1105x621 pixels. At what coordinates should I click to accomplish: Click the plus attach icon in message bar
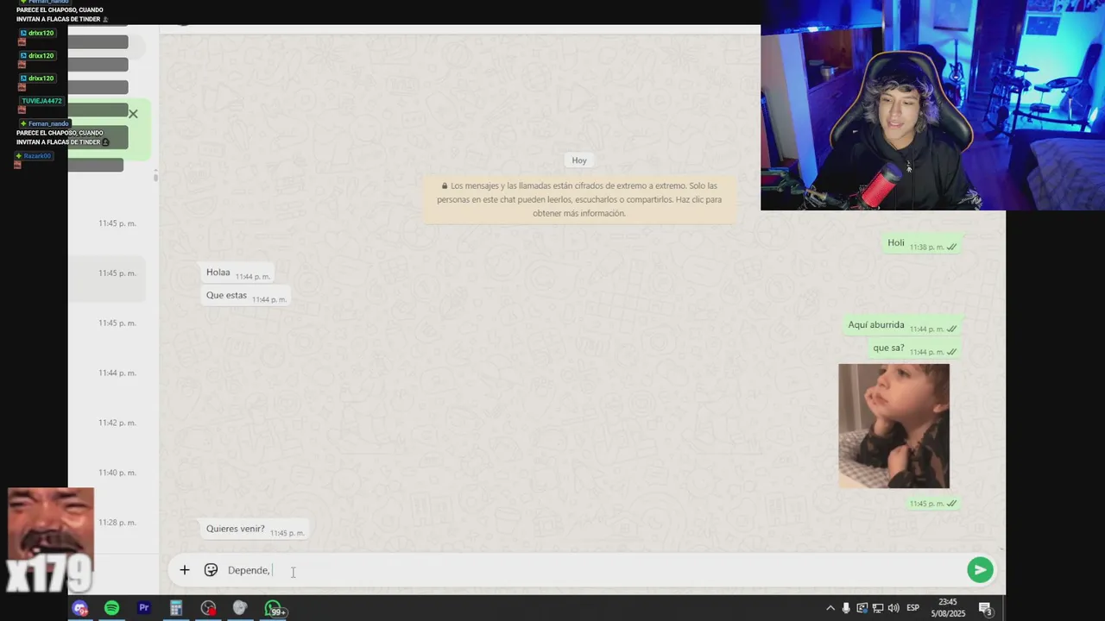coord(184,570)
